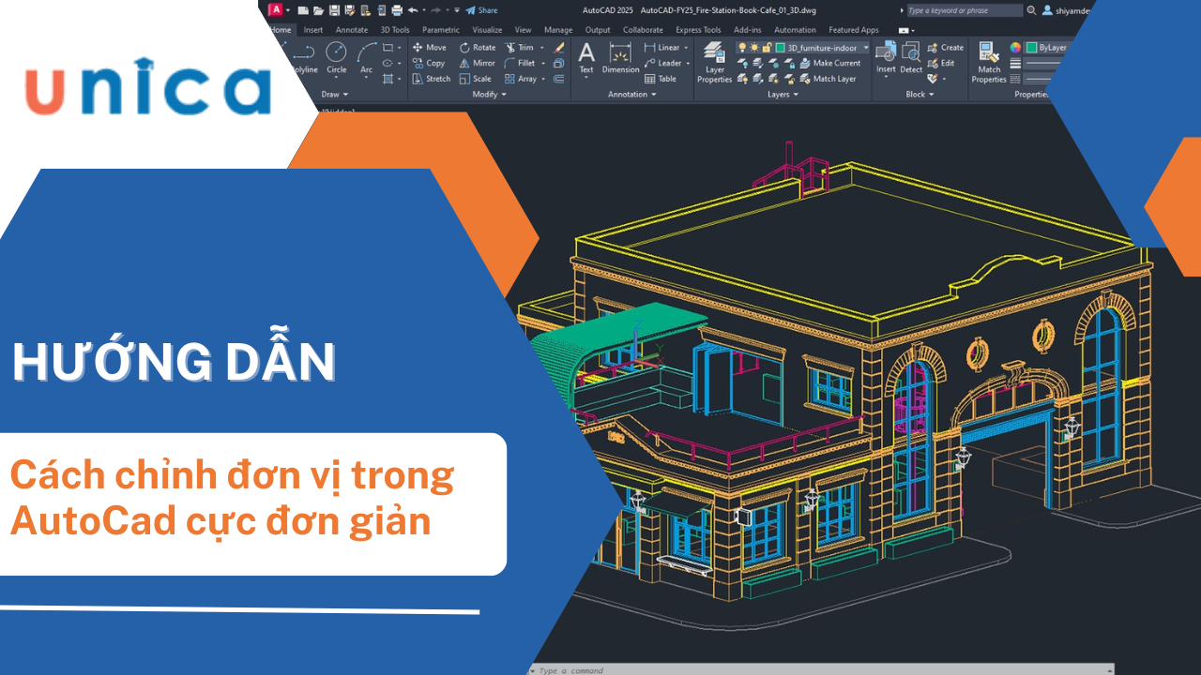
Task: Expand the Draw panel
Action: coord(335,95)
